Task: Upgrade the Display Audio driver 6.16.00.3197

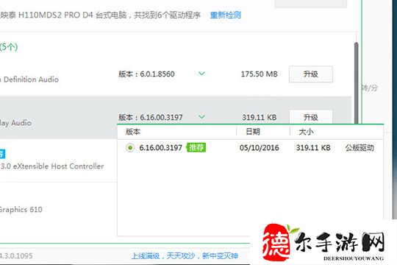Action: pos(311,117)
